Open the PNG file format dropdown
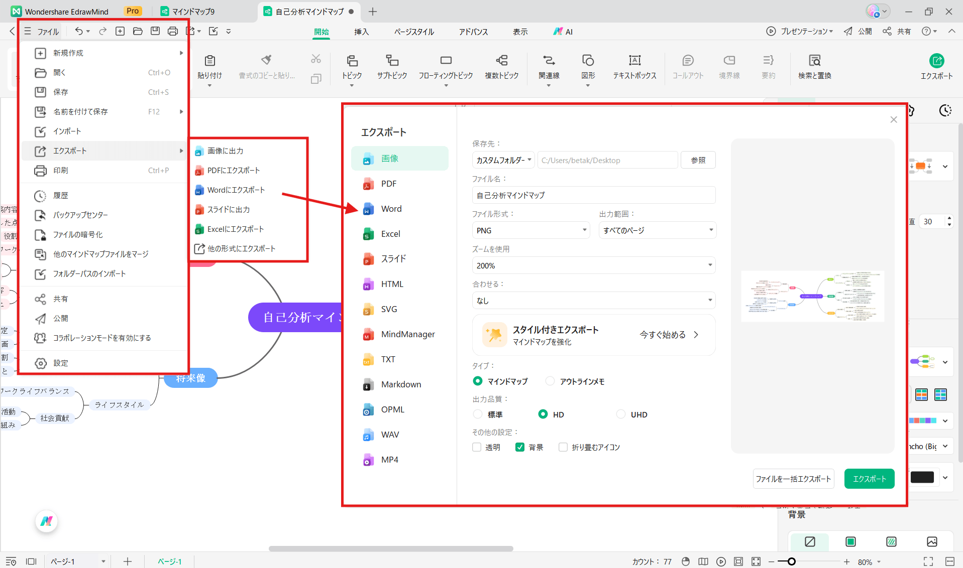This screenshot has height=568, width=963. [531, 230]
